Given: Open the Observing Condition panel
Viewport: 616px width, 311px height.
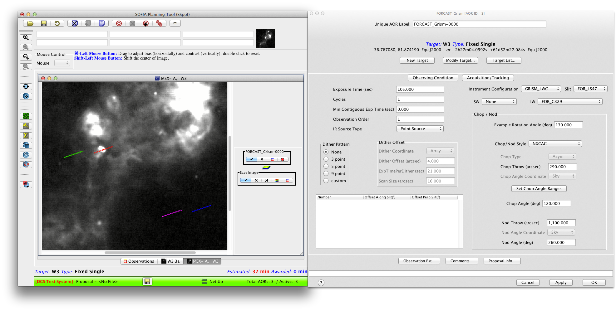Looking at the screenshot, I should pos(433,78).
